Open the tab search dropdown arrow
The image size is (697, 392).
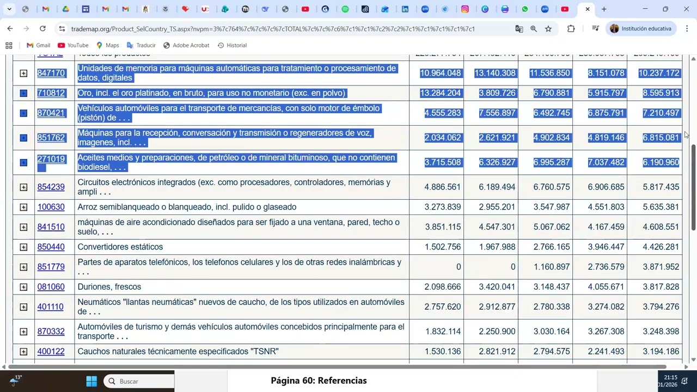pos(9,9)
